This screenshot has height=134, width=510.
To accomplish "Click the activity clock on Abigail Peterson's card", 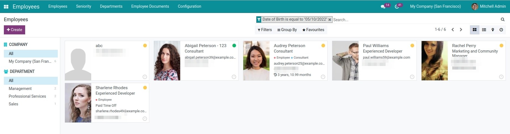I will coord(234,77).
